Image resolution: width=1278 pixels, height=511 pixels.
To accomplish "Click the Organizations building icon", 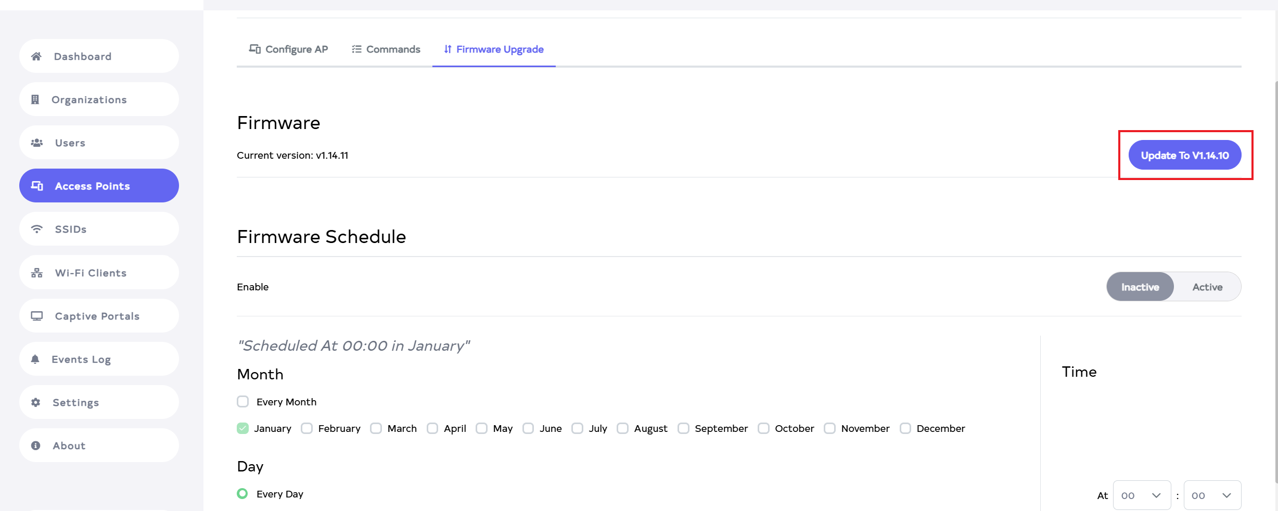I will [35, 99].
